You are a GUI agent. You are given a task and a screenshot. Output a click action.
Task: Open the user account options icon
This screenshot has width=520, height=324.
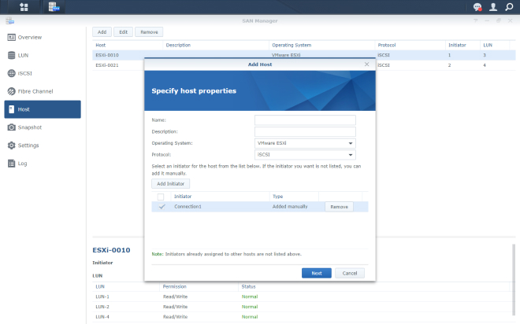pos(493,7)
